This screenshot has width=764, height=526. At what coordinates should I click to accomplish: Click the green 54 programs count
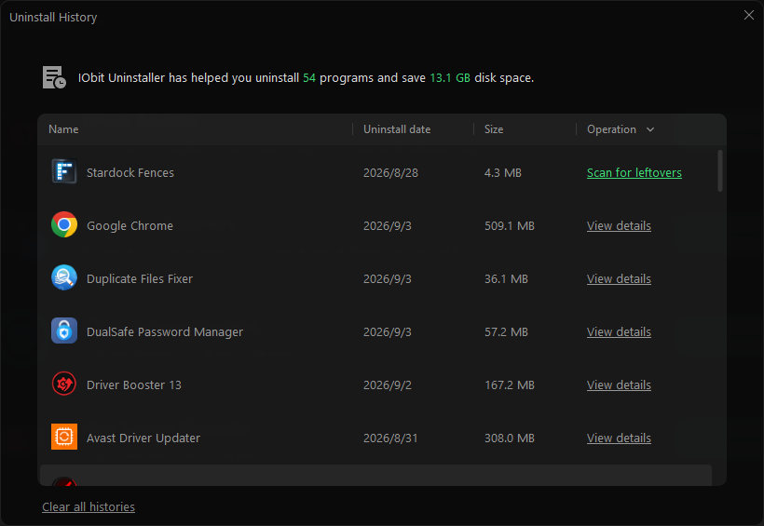(309, 78)
